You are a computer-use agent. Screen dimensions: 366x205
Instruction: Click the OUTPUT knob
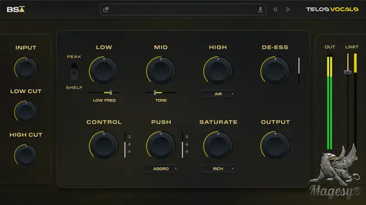tap(275, 145)
